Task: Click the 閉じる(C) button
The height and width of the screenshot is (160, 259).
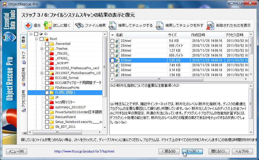Action: click(219, 151)
